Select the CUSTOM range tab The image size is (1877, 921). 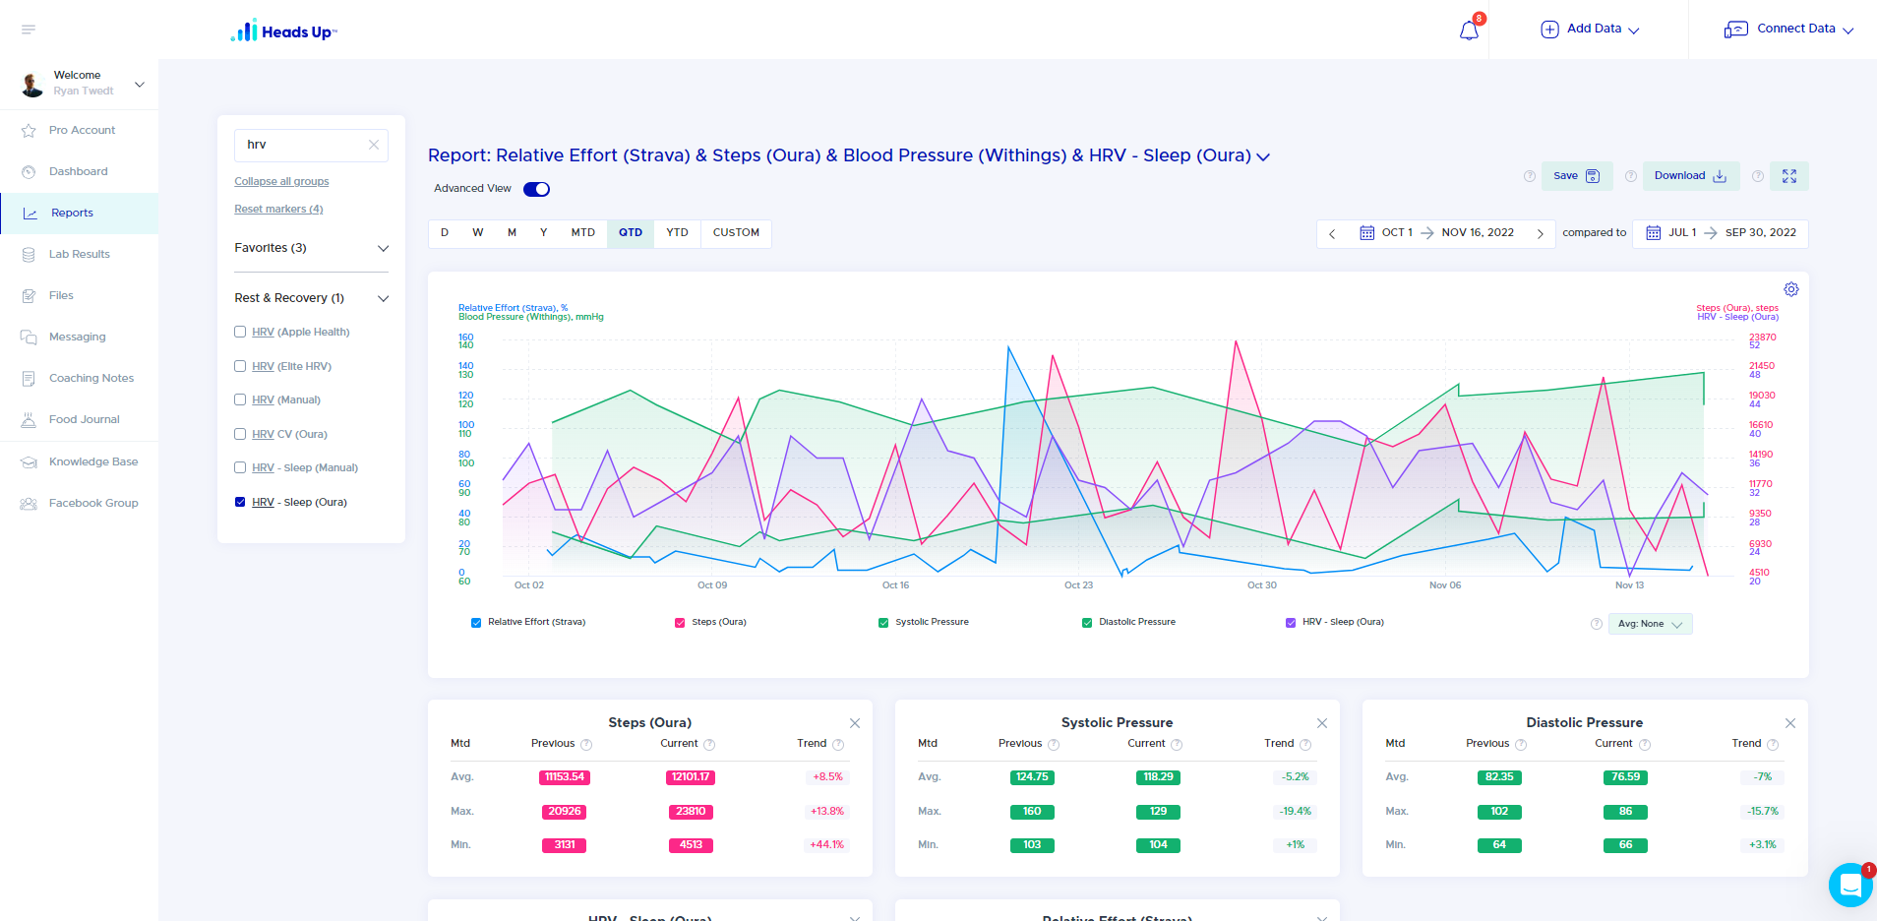tap(736, 233)
